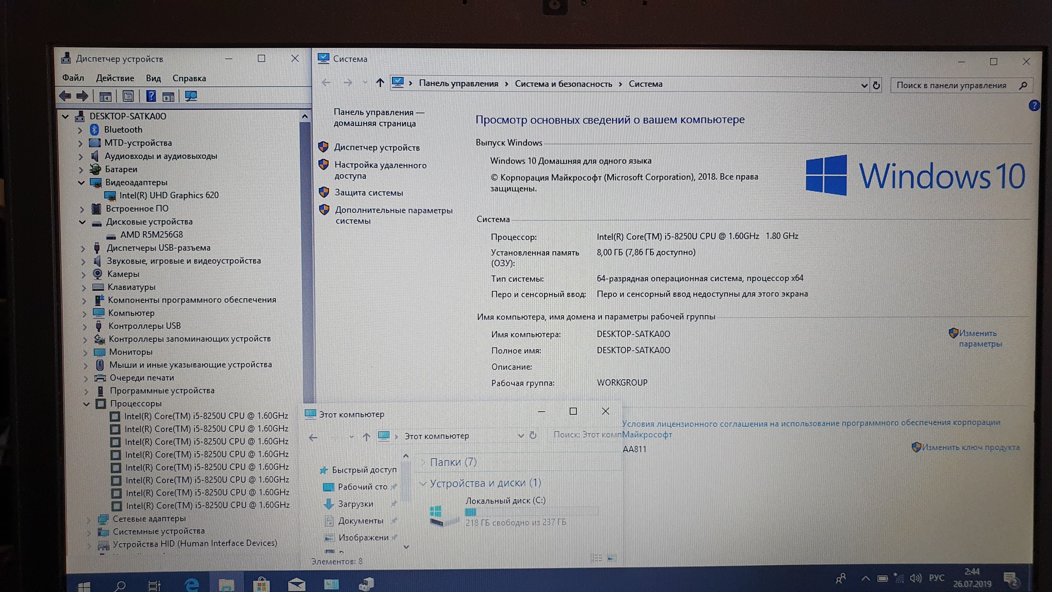This screenshot has height=592, width=1052.
Task: Click Scan for hardware changes toolbar icon
Action: 191,96
